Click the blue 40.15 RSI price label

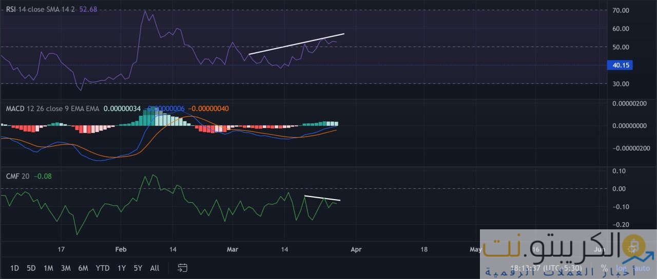(x=620, y=65)
